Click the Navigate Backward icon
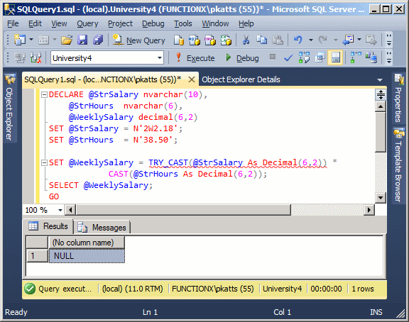 (x=348, y=40)
